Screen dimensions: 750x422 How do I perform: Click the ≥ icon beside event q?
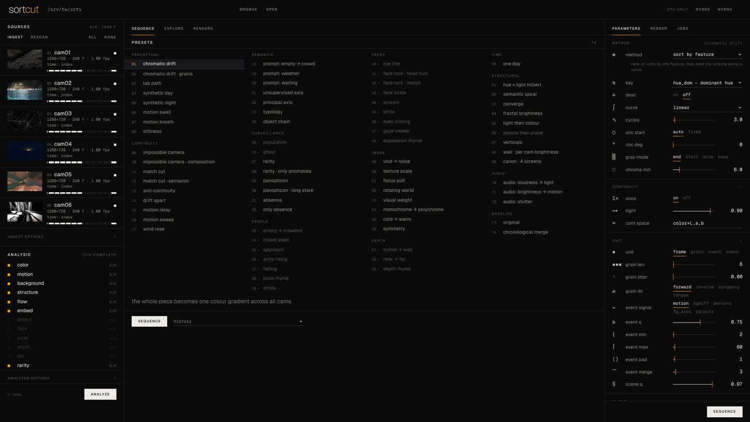pos(614,322)
